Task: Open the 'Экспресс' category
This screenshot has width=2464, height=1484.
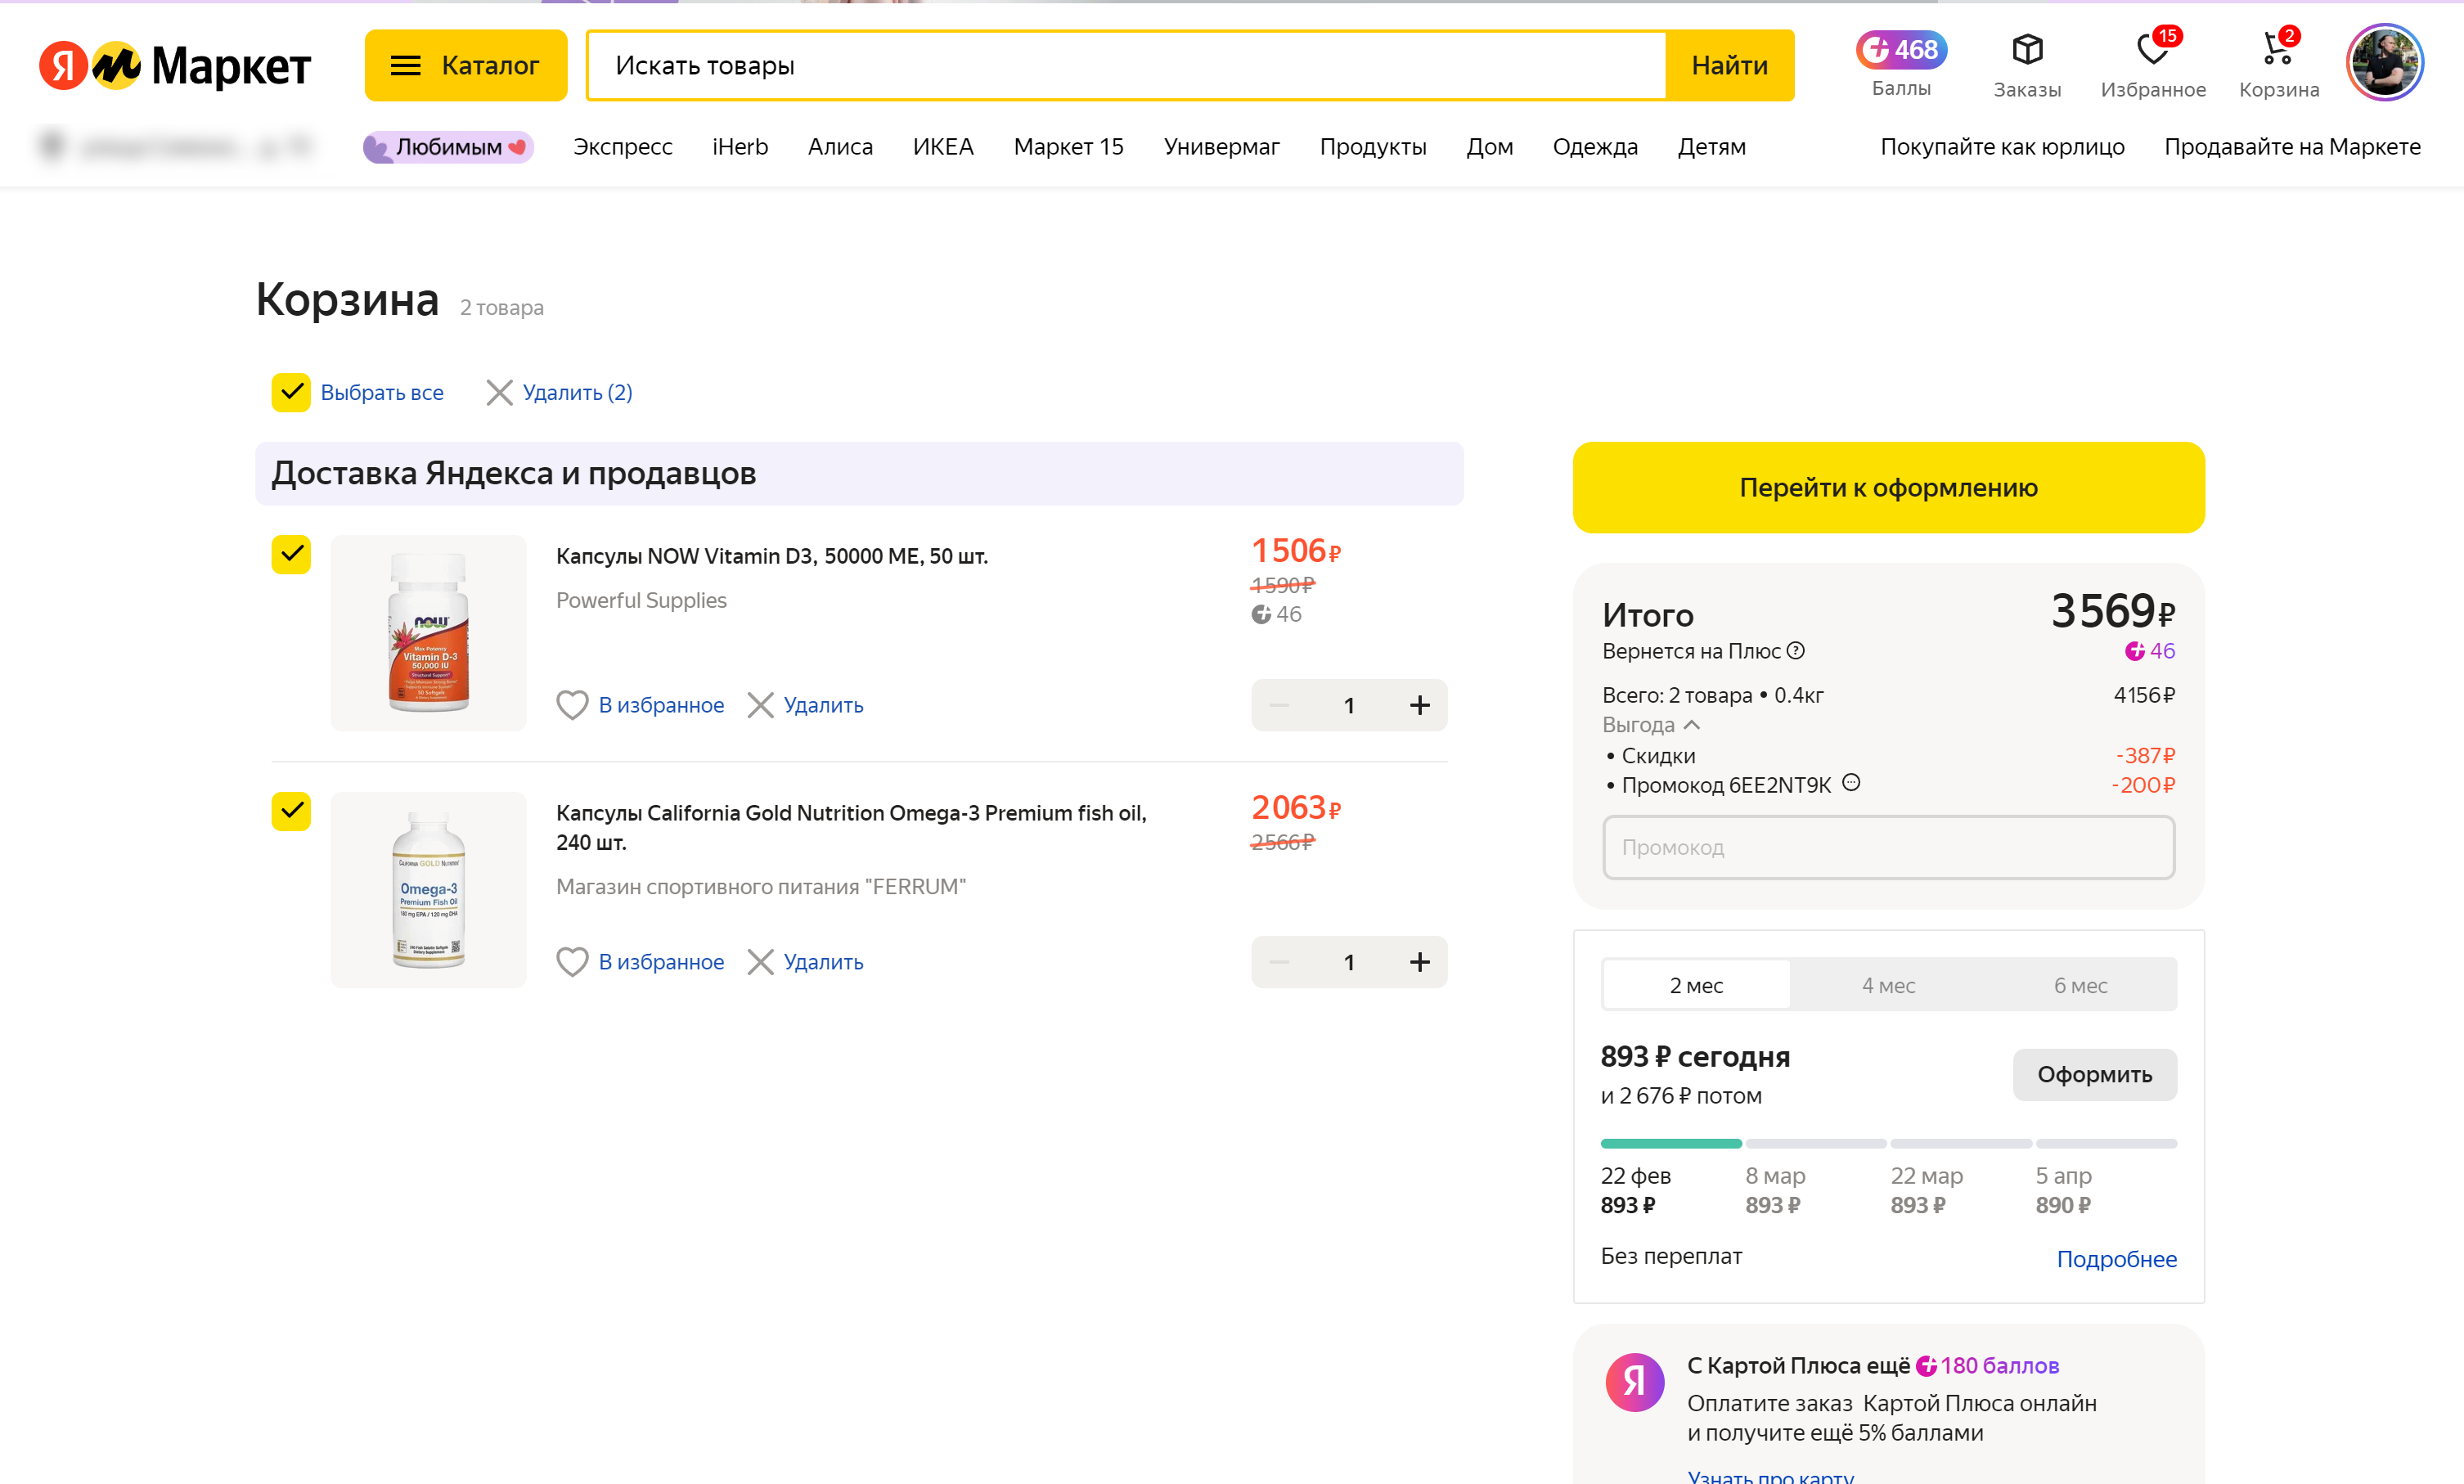Action: click(622, 147)
